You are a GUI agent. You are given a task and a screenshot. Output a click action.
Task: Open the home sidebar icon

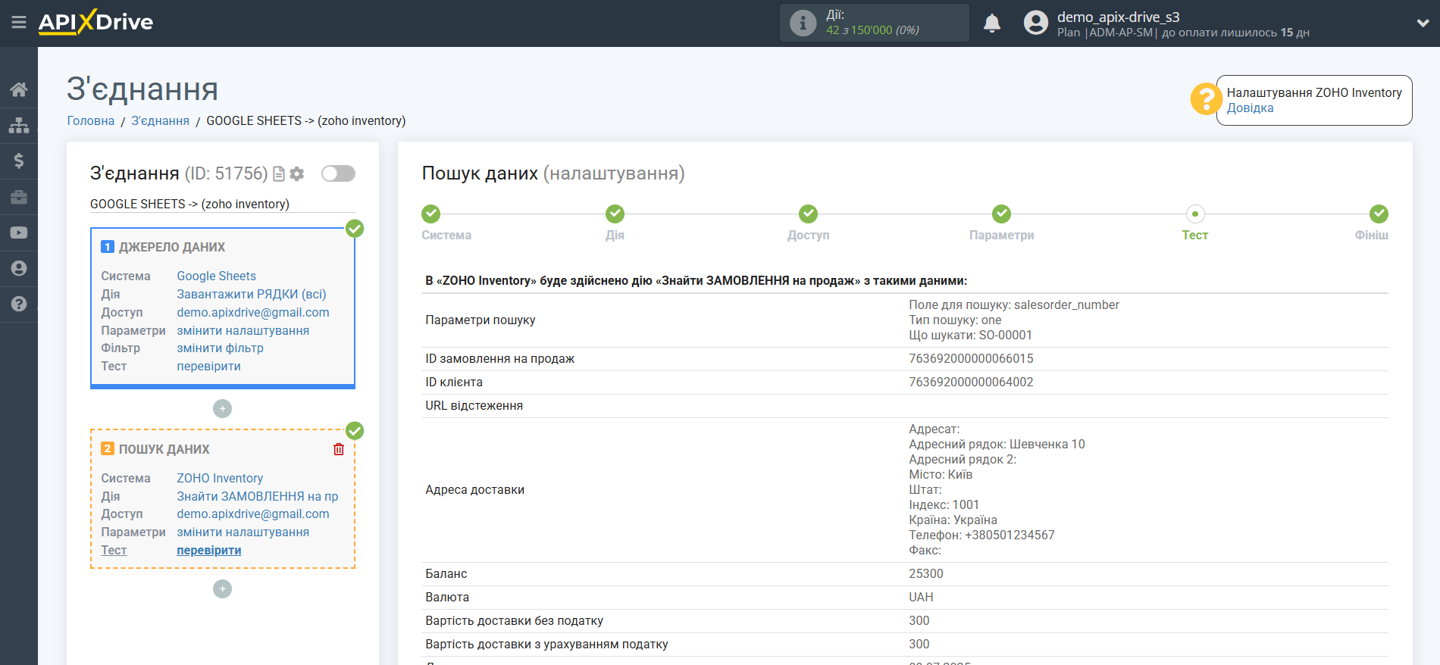(19, 89)
